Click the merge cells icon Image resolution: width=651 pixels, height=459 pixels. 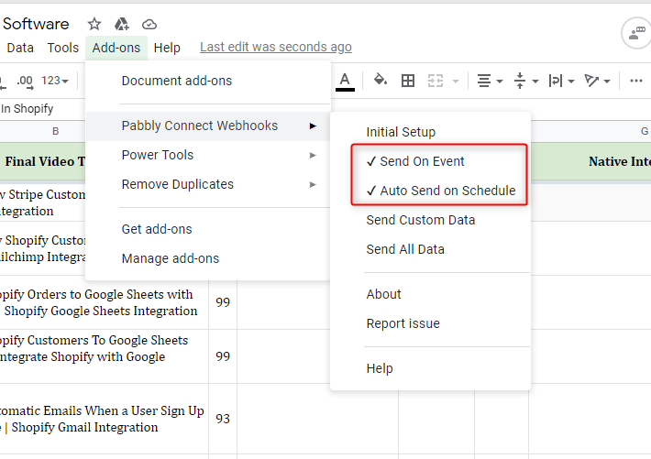click(x=436, y=81)
